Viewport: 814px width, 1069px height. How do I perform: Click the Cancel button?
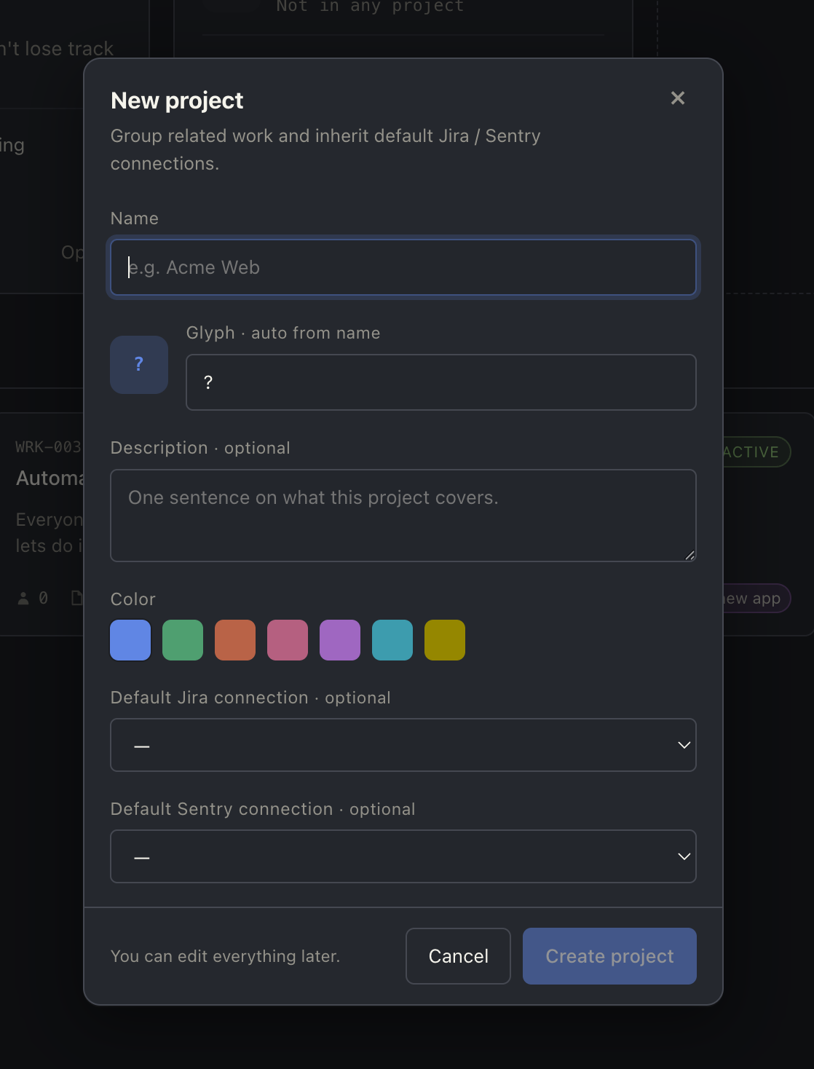(x=459, y=956)
